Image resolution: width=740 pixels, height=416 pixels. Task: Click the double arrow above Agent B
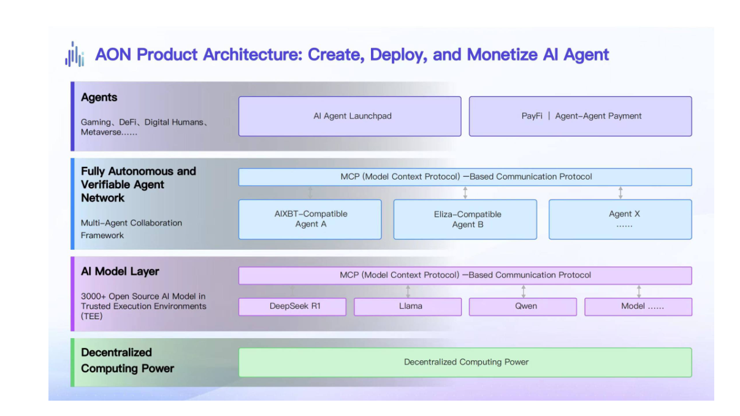tap(465, 193)
